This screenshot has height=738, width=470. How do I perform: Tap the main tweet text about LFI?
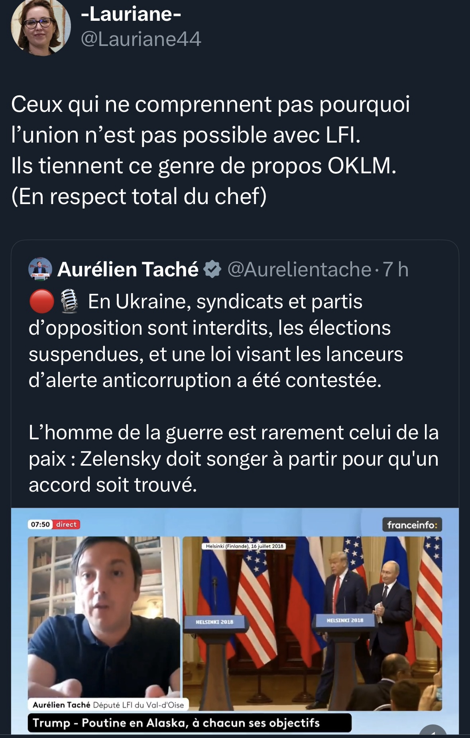pos(210,150)
